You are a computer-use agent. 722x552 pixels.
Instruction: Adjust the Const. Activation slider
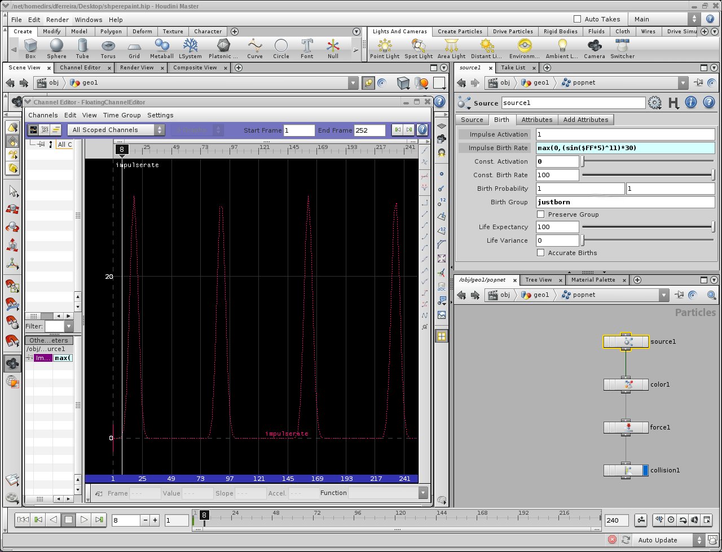[648, 161]
